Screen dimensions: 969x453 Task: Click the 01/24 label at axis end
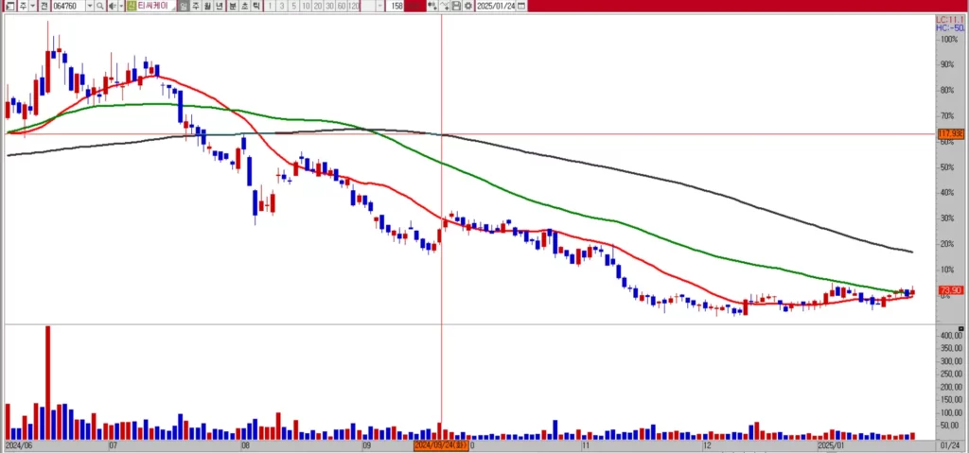point(950,445)
